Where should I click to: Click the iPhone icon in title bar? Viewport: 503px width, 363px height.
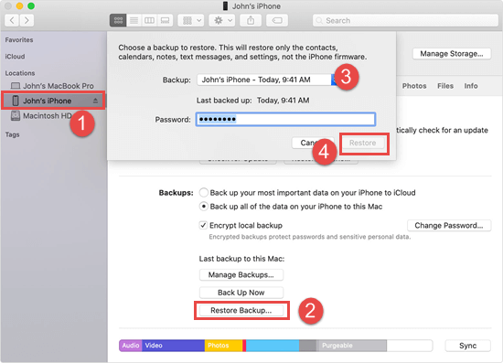click(226, 6)
